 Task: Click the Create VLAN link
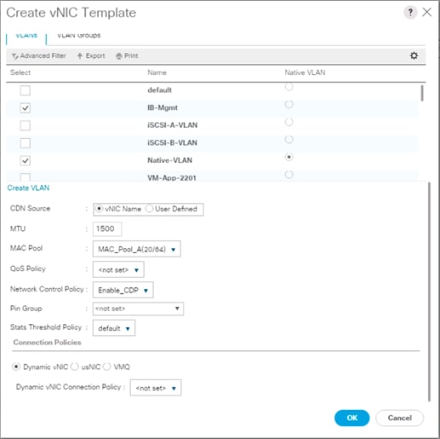point(28,188)
